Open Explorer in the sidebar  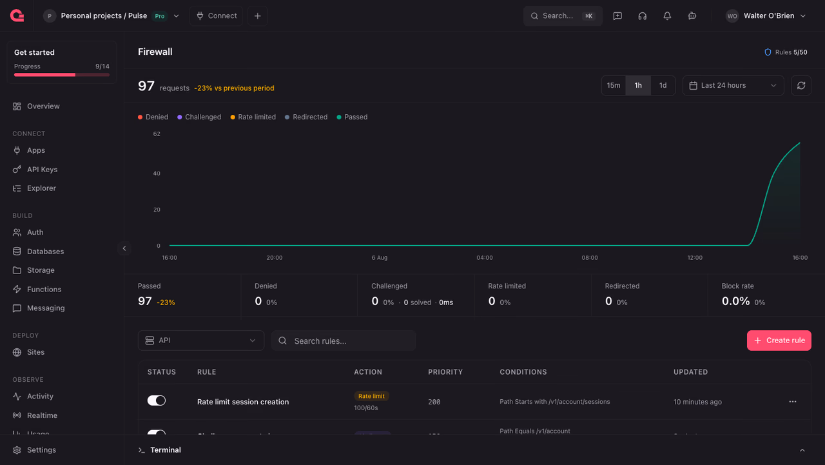click(x=62, y=188)
